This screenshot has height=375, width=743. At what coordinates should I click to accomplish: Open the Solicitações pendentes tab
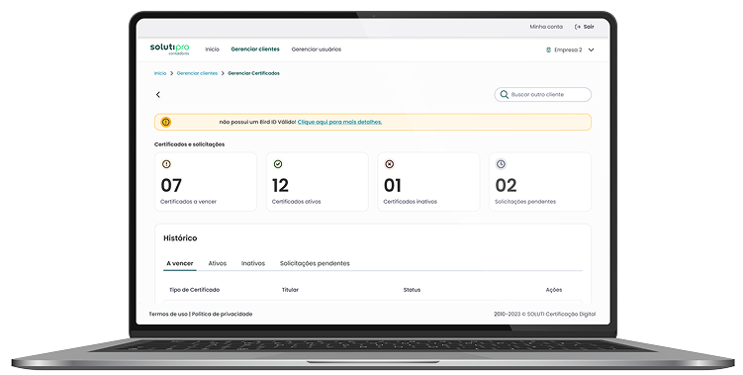[315, 263]
